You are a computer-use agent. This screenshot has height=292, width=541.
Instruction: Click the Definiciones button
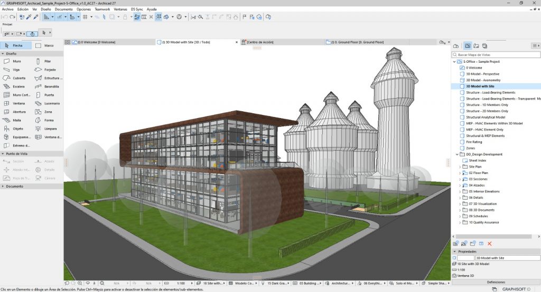click(x=496, y=283)
